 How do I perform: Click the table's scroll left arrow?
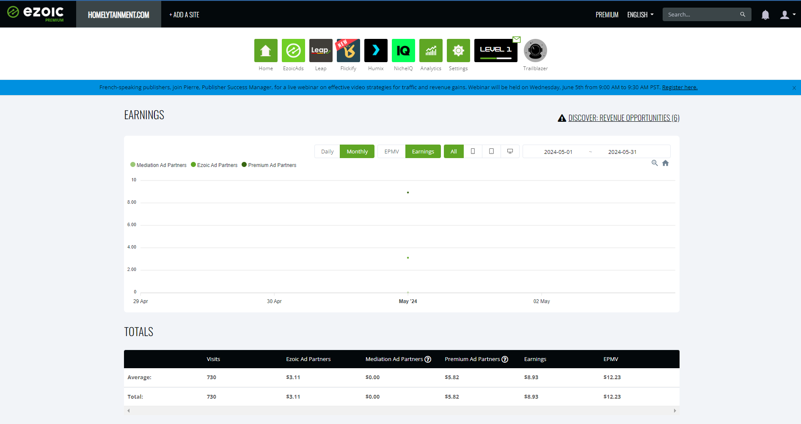[x=129, y=410]
